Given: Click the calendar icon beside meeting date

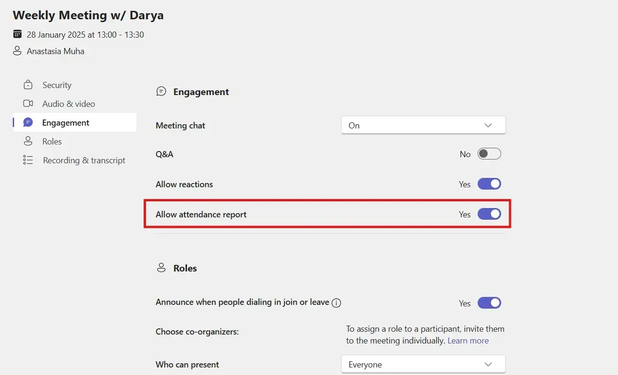Looking at the screenshot, I should coord(17,34).
